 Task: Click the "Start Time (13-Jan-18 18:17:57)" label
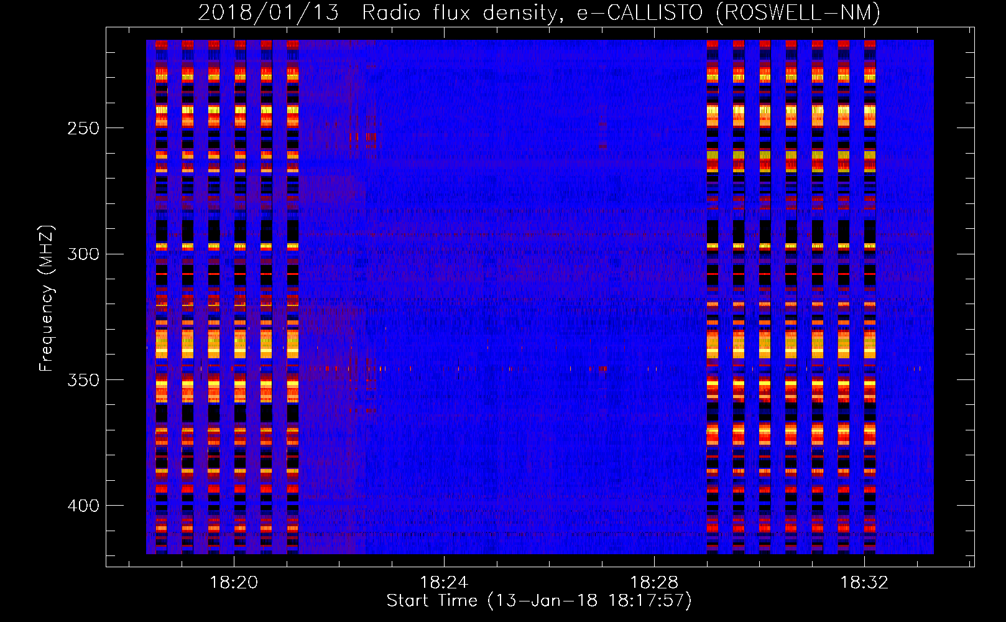(539, 601)
